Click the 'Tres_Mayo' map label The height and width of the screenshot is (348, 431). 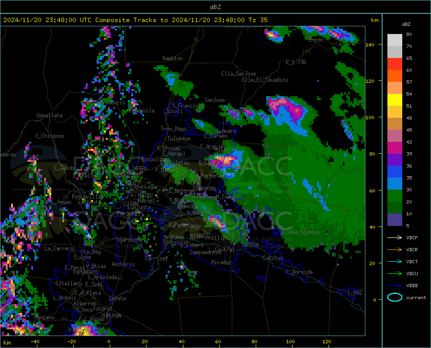(173, 129)
